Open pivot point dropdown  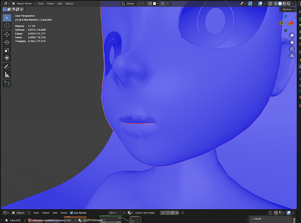click(143, 4)
